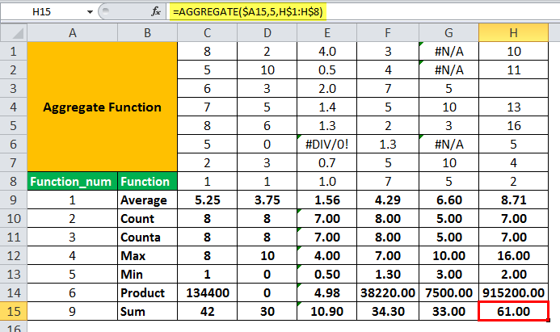Click the formula bar with AGGREGATE formula
Viewport: 560px width, 332px height.
pyautogui.click(x=364, y=12)
